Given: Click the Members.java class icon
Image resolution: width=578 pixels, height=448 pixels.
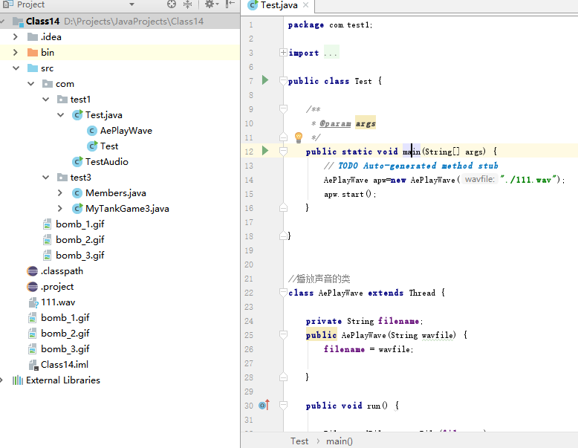Looking at the screenshot, I should [77, 193].
